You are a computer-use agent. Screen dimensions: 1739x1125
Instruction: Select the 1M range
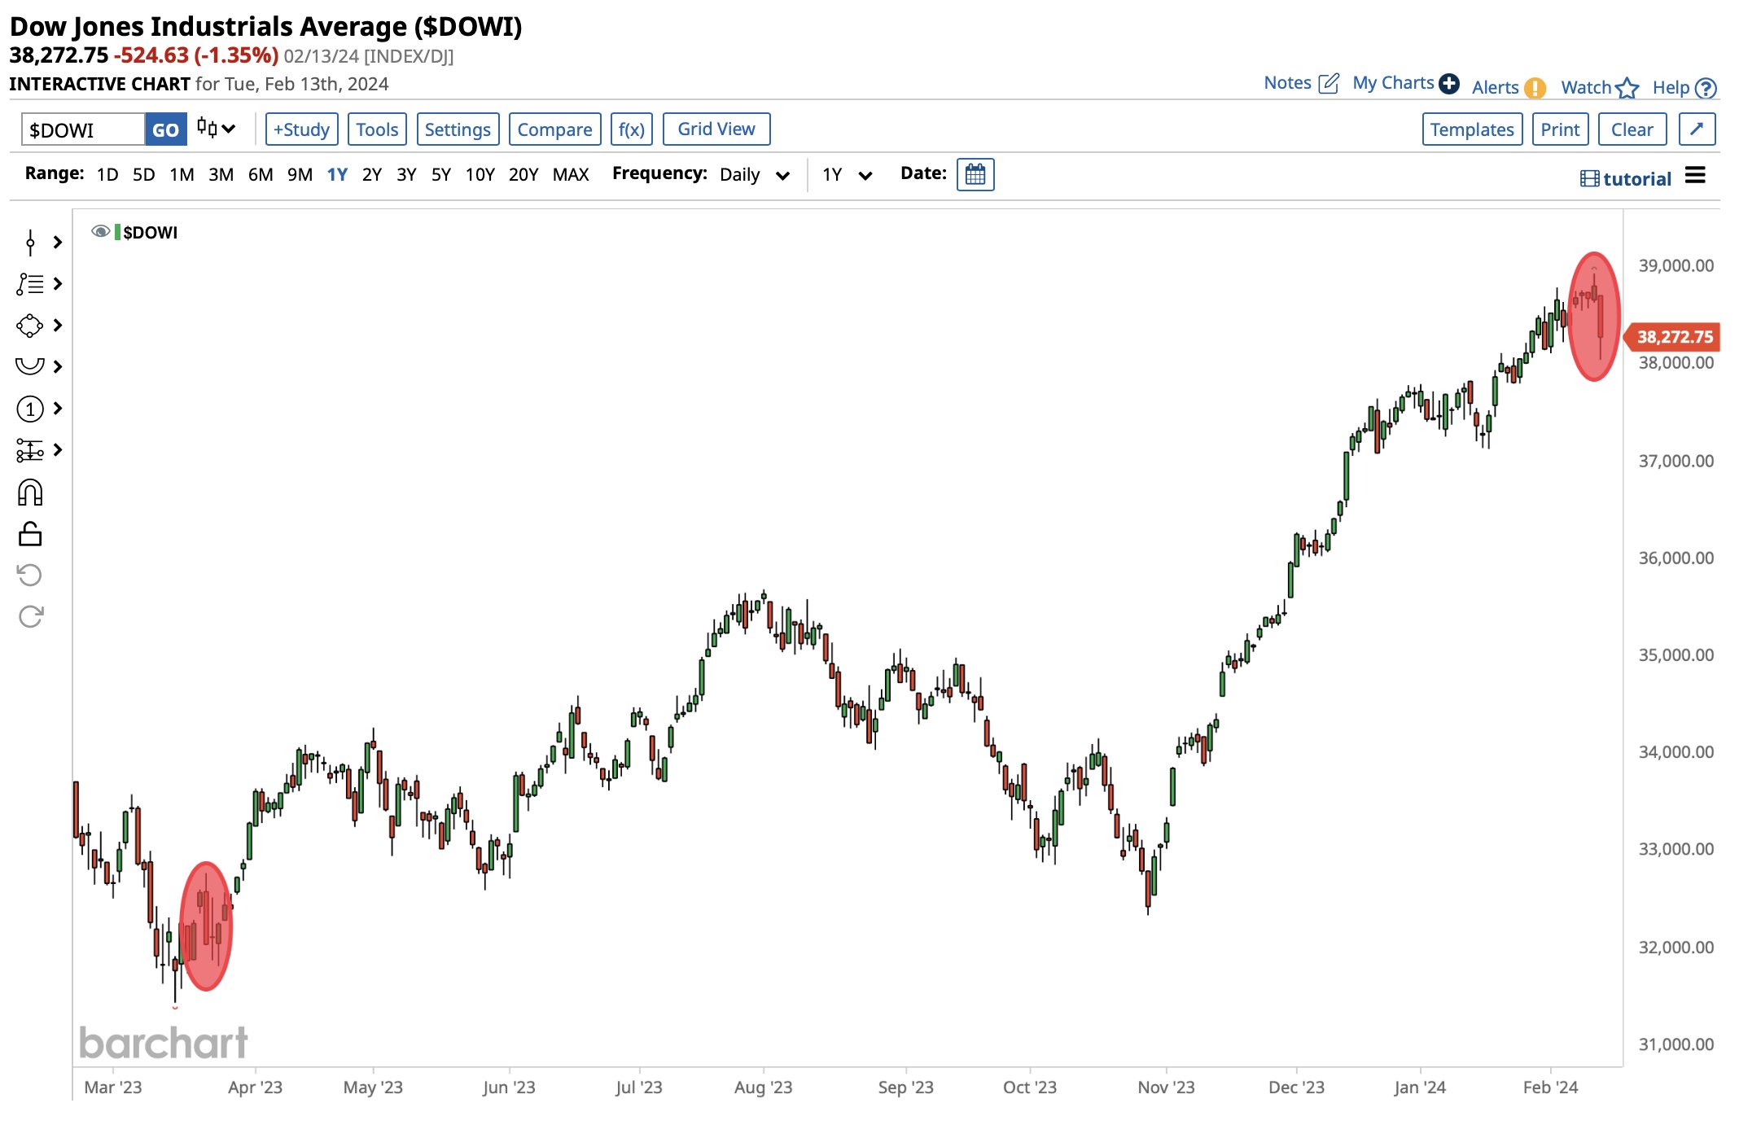coord(182,175)
